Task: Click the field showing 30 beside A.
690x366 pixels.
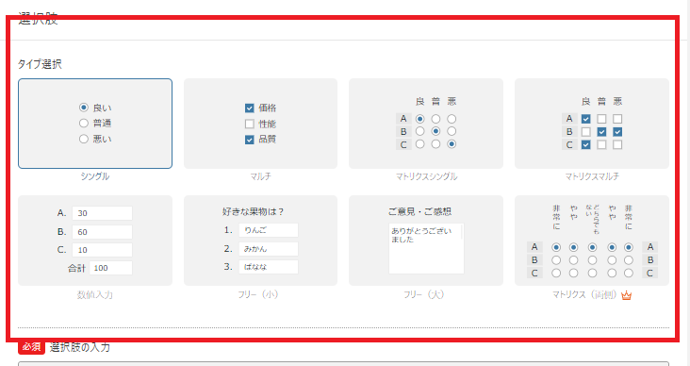Action: (102, 213)
